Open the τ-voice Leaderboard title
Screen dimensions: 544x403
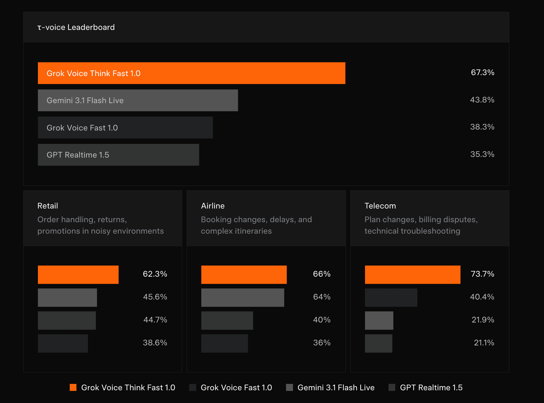[x=76, y=27]
